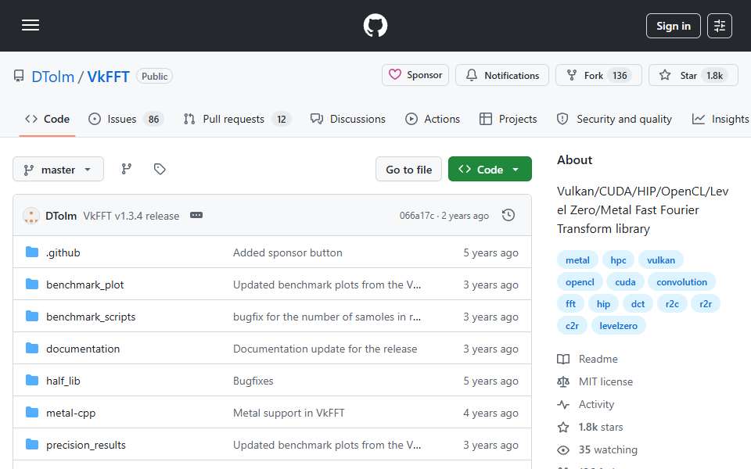Image resolution: width=751 pixels, height=469 pixels.
Task: Open the half_lib folder
Action: (63, 381)
